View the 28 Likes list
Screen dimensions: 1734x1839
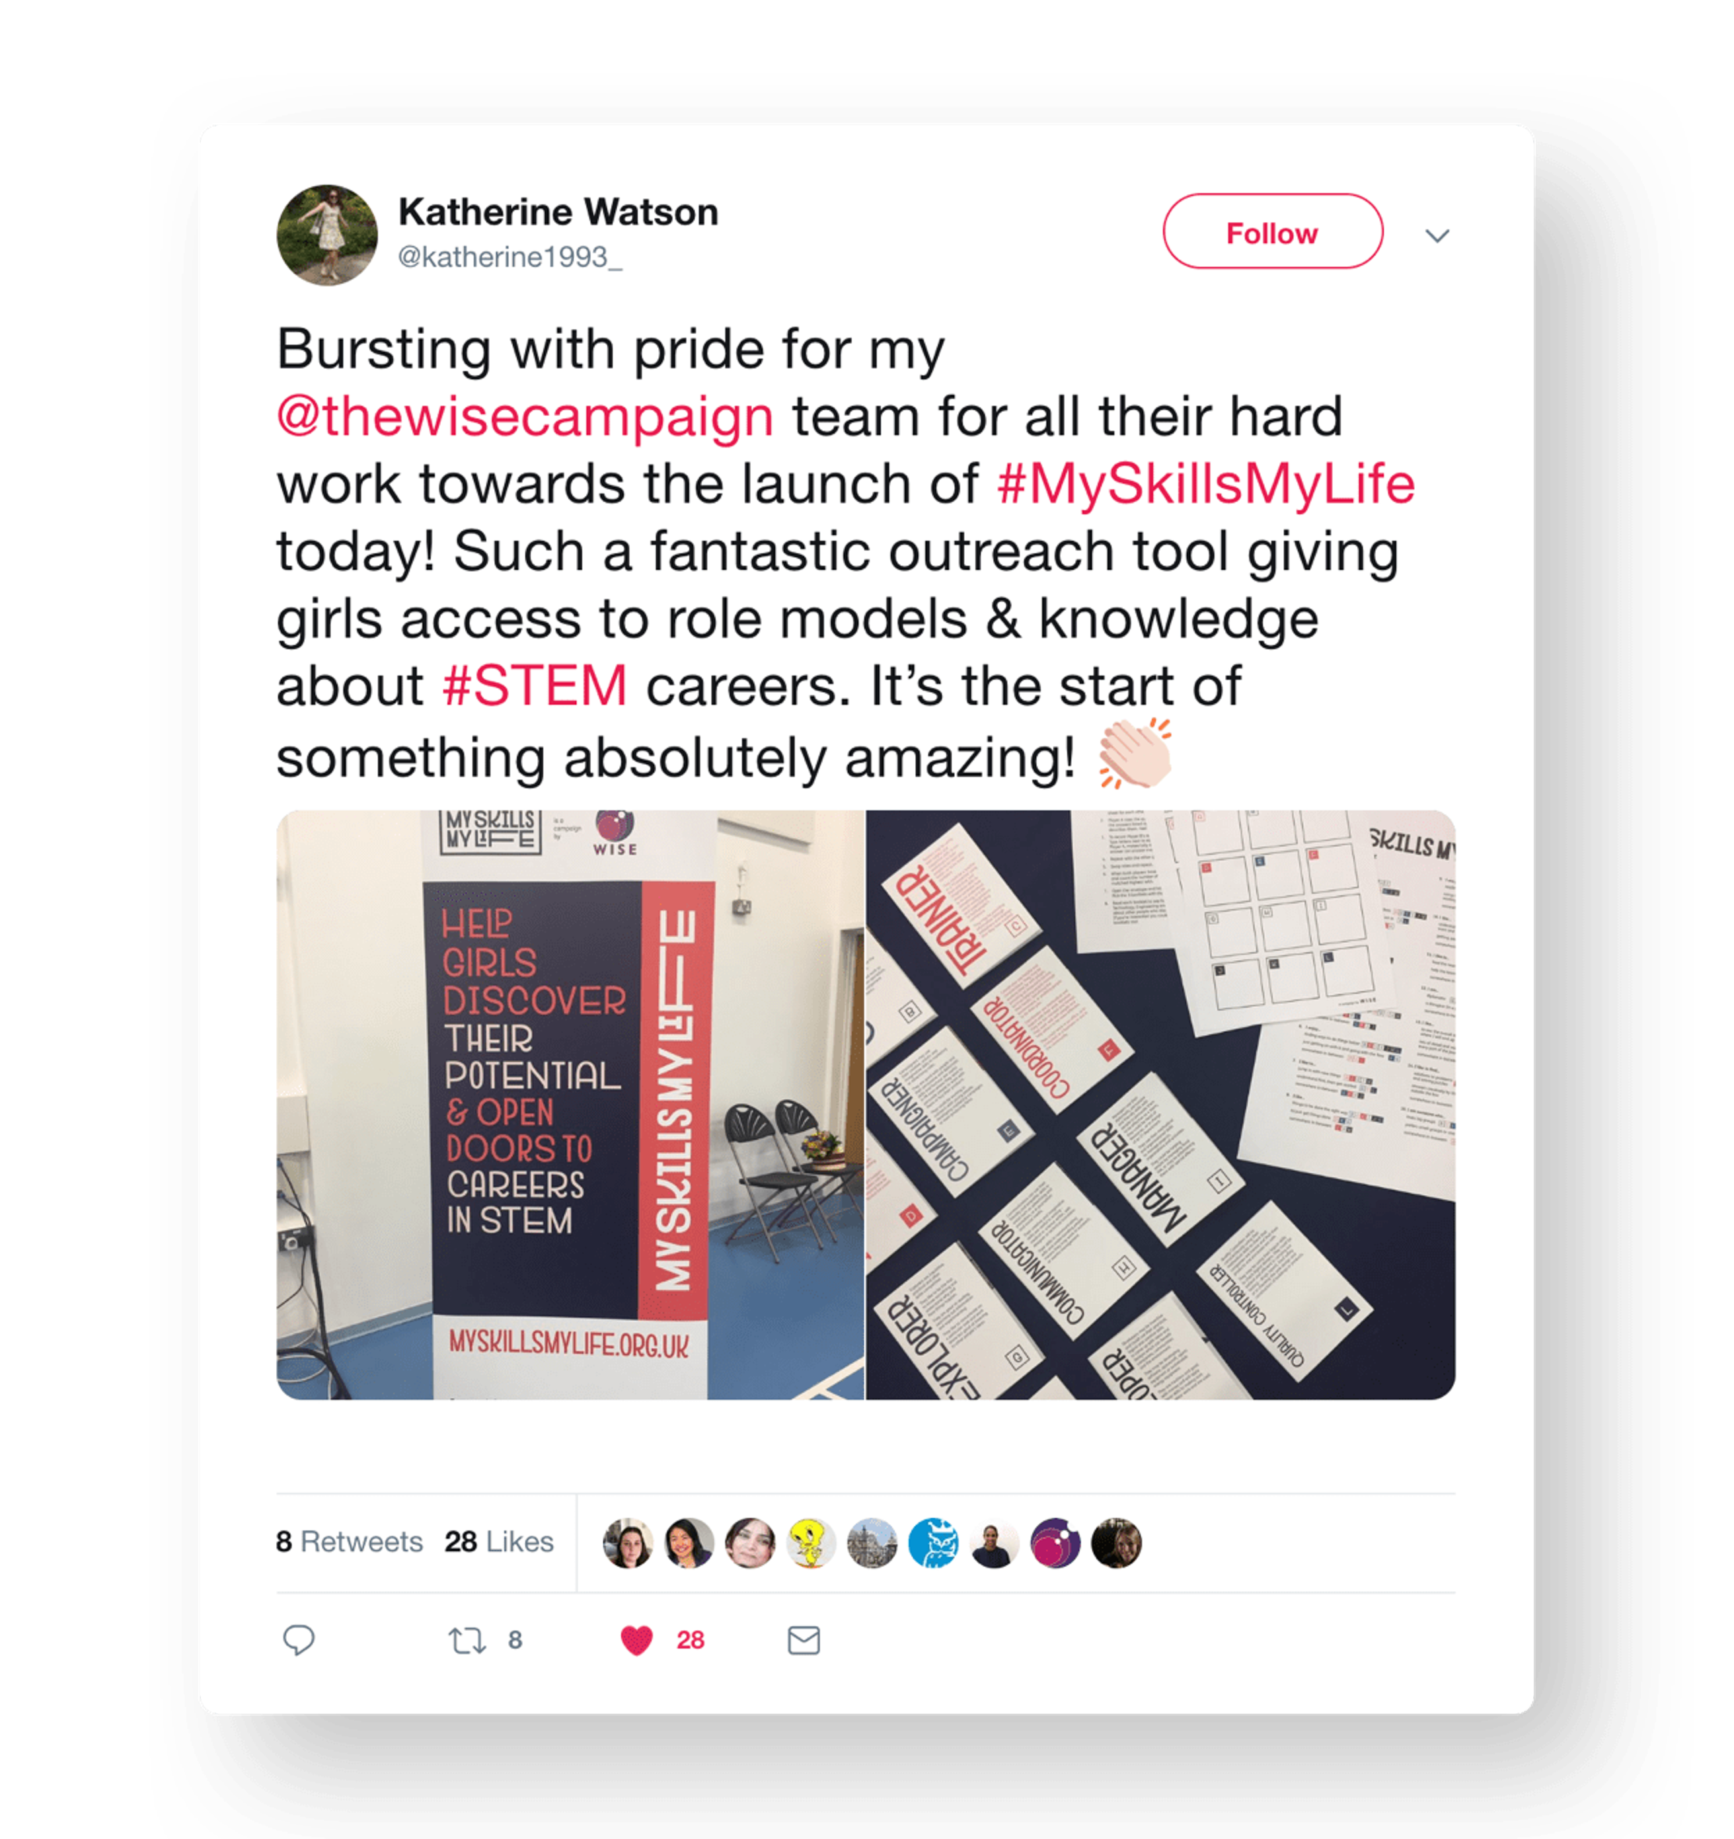coord(498,1541)
